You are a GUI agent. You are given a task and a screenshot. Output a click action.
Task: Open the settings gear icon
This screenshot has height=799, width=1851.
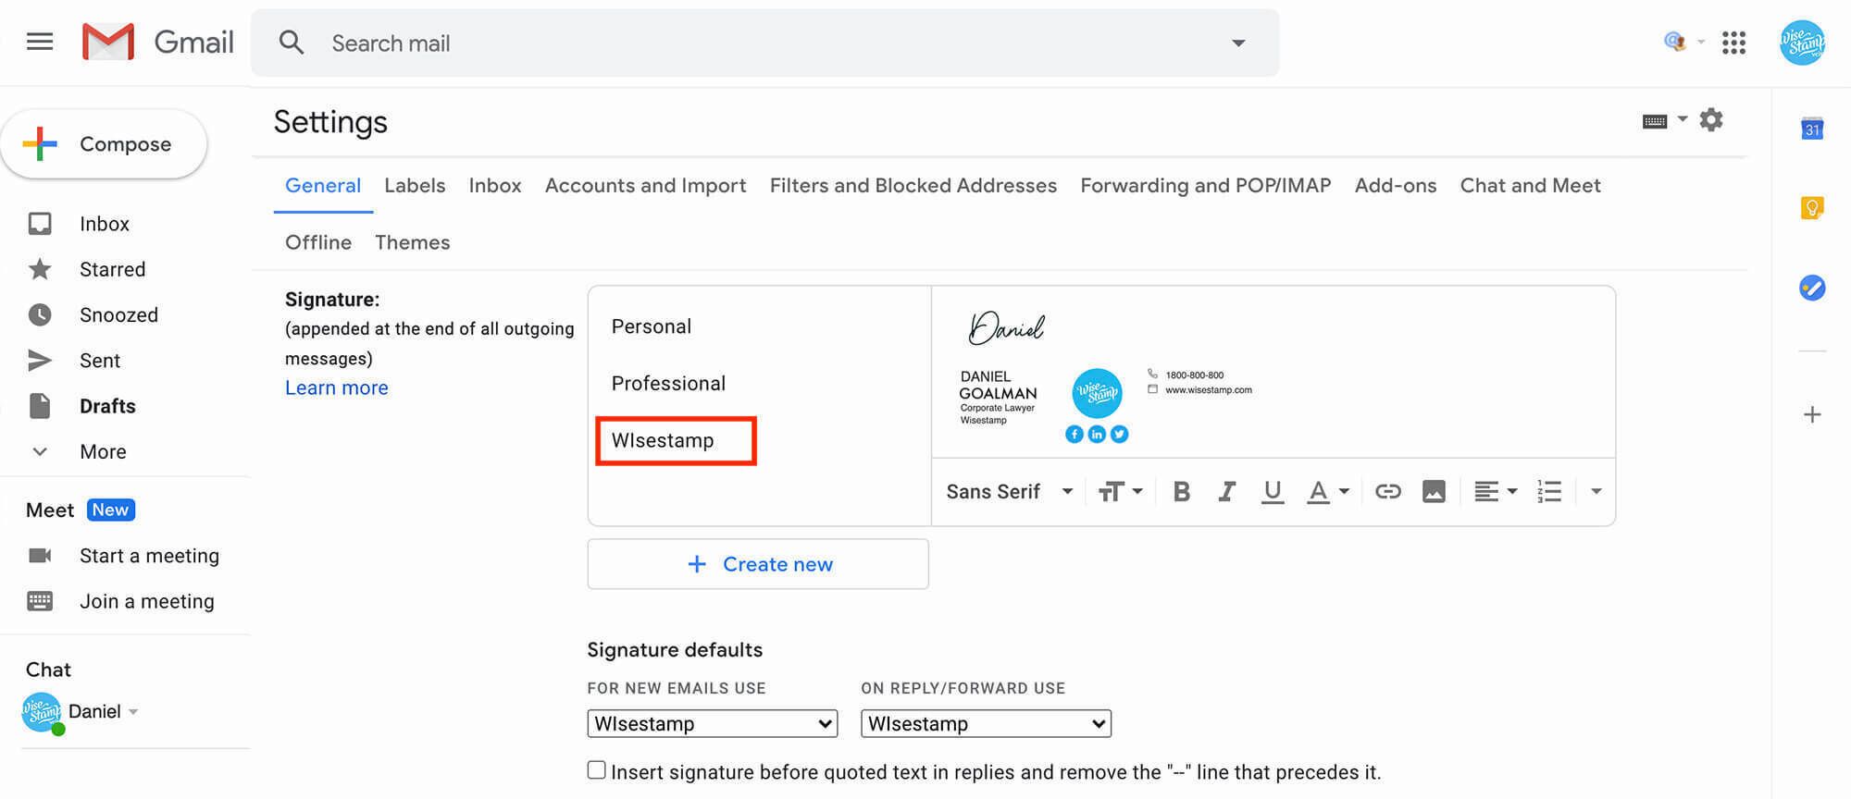[1711, 120]
